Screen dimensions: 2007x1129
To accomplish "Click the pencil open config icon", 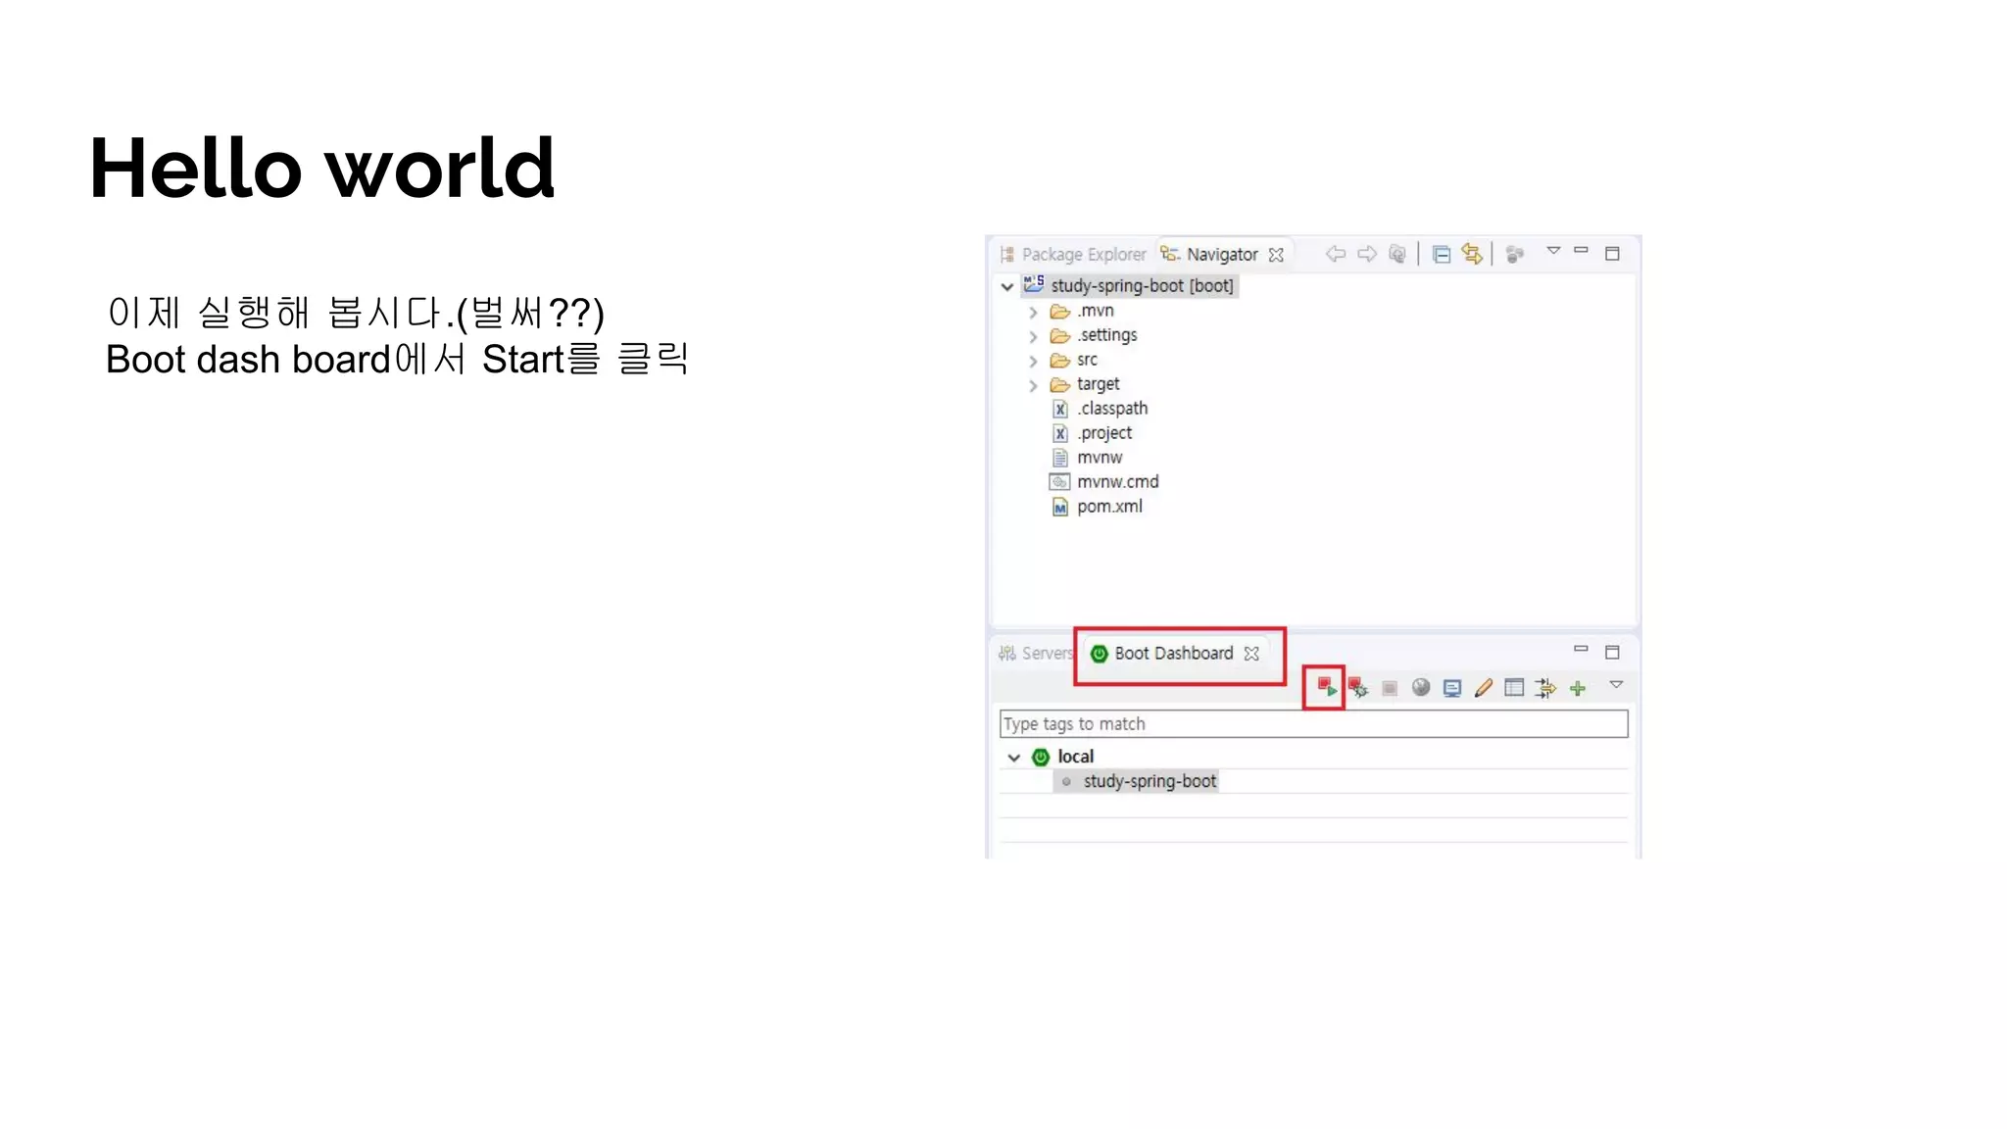I will pos(1483,688).
